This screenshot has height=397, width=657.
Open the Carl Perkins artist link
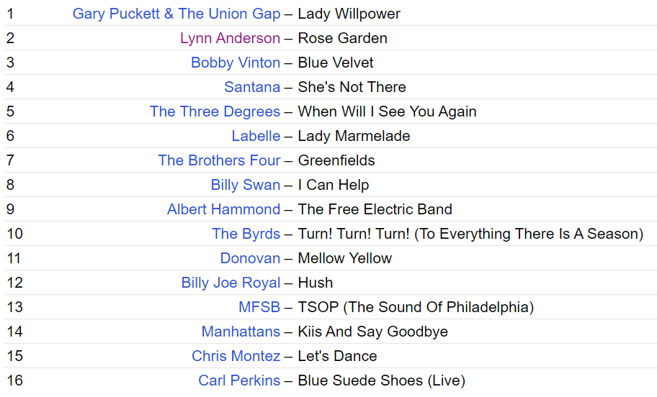click(x=239, y=380)
